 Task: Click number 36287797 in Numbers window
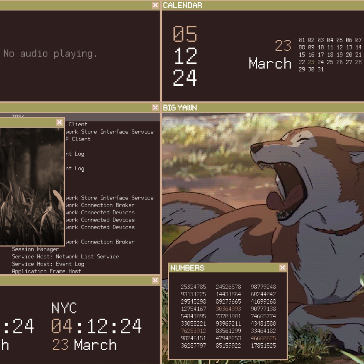pos(193,346)
